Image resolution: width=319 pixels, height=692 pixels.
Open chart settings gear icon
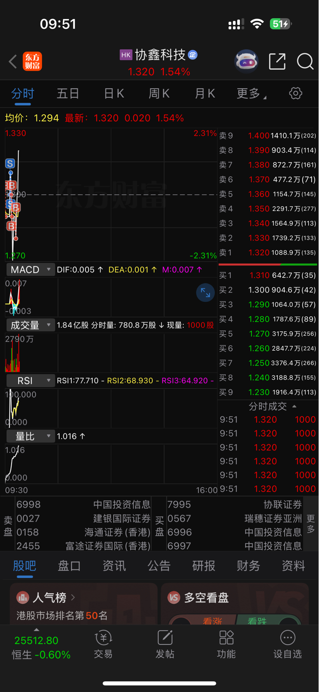coord(295,93)
